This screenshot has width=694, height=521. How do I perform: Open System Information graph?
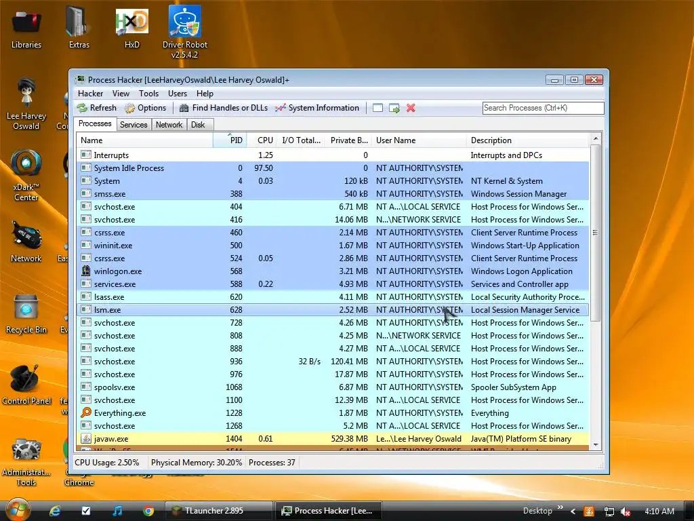317,108
